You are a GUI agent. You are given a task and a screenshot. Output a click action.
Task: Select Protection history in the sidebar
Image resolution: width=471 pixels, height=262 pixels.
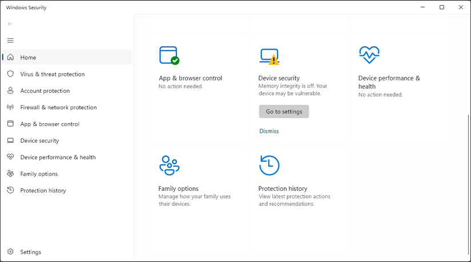point(43,191)
